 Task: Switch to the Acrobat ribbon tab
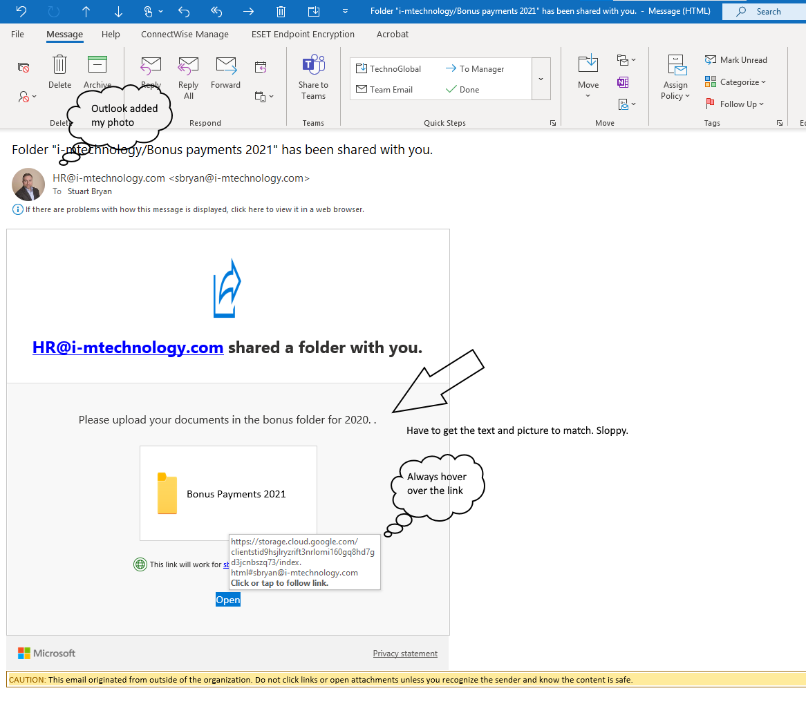pyautogui.click(x=392, y=34)
